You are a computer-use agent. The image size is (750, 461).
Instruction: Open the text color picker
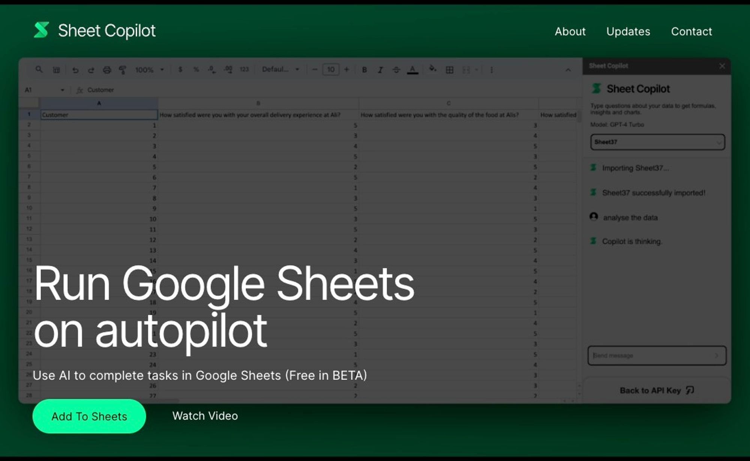tap(412, 70)
